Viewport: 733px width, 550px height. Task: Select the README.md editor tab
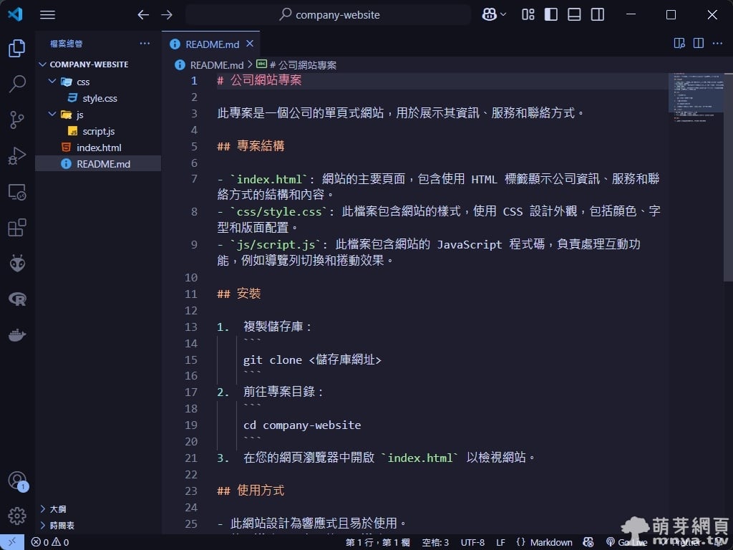212,44
